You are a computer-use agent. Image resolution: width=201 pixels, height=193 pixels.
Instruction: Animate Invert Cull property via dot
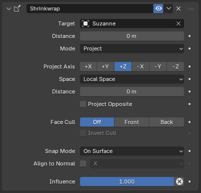tap(189, 133)
